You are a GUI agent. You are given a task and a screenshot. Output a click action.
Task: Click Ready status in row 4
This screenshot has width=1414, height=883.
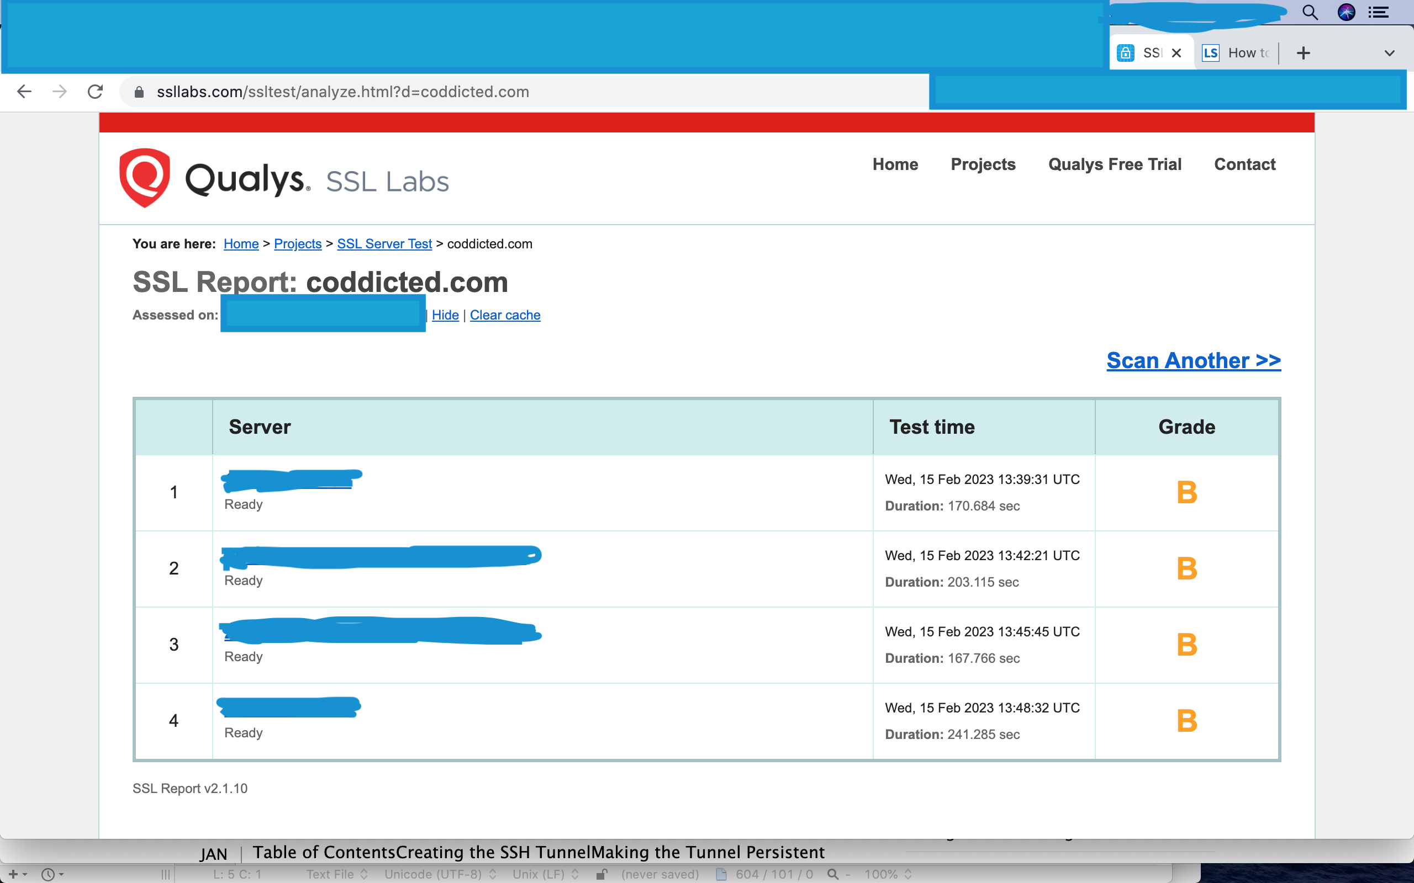[x=243, y=733]
